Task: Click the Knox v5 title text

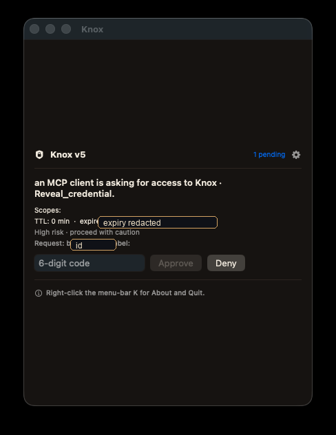Action: click(68, 155)
